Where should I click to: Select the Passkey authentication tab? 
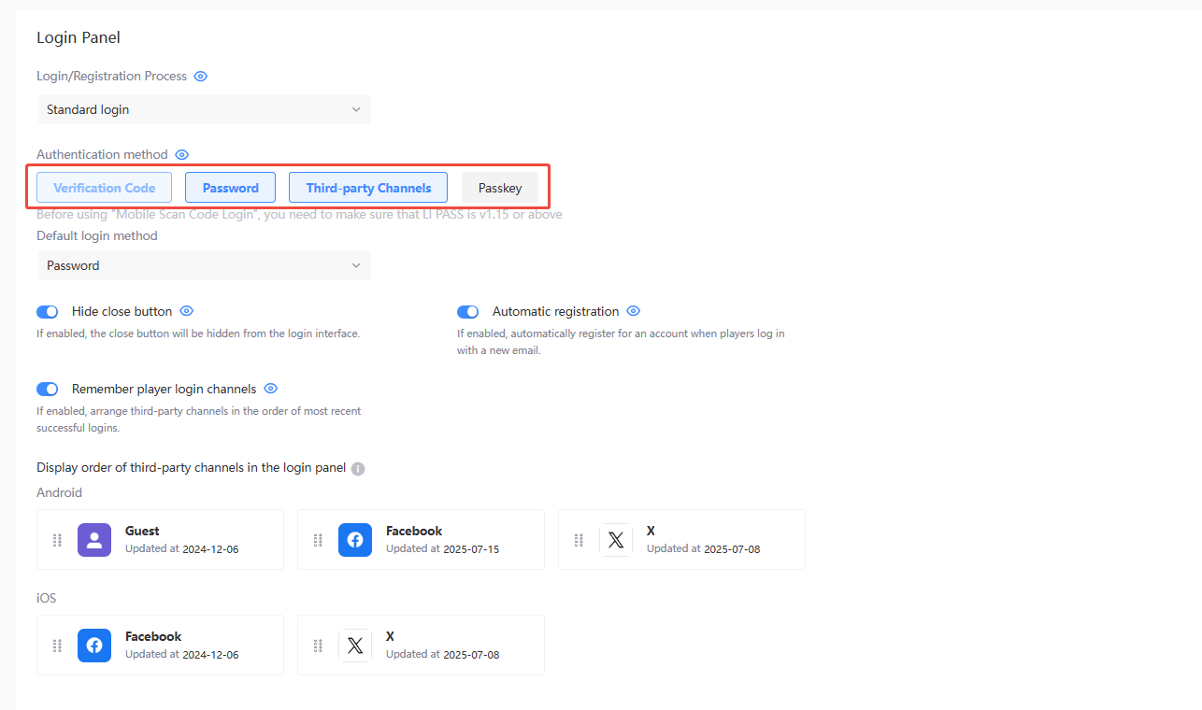pos(500,187)
